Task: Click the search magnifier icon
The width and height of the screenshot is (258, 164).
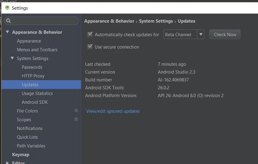Action: click(x=8, y=21)
